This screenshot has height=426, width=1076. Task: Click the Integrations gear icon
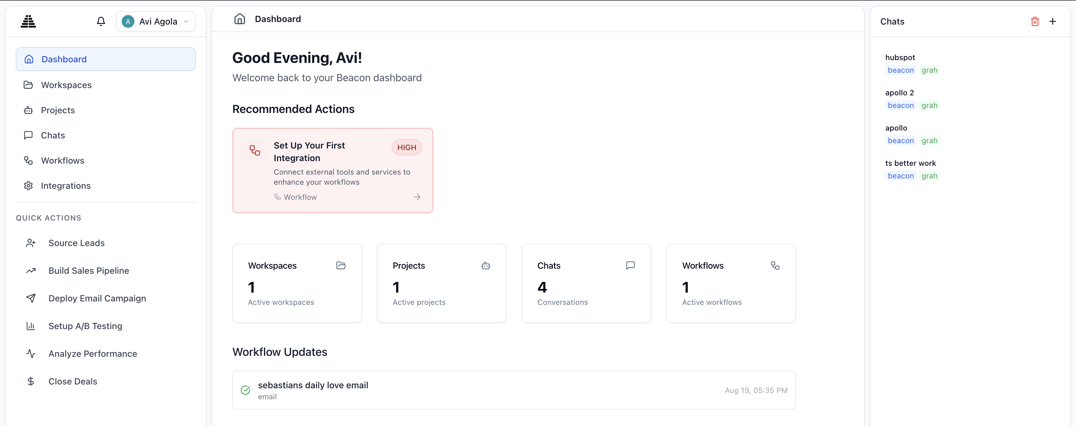(x=28, y=185)
